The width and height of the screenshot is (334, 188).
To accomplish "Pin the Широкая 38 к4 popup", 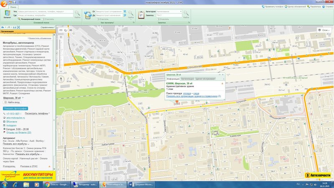I will pyautogui.click(x=220, y=75).
